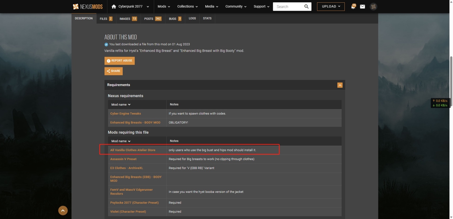
Task: Open the Logs tab
Action: pyautogui.click(x=192, y=18)
